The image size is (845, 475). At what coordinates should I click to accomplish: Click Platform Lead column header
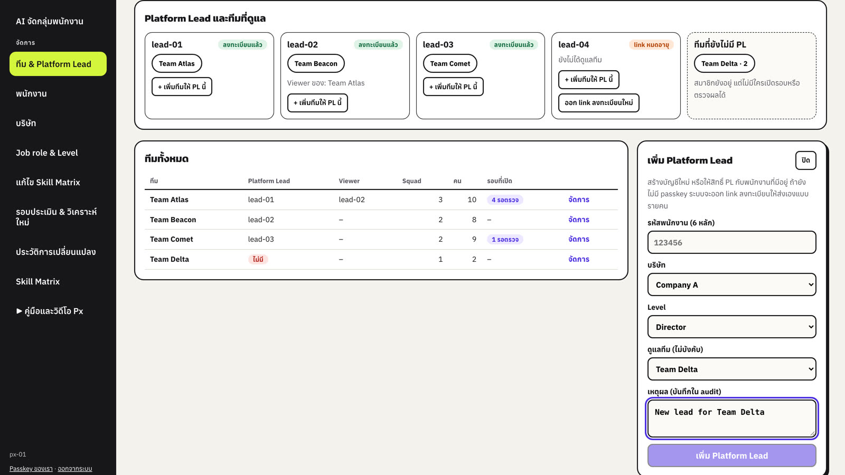click(x=269, y=181)
